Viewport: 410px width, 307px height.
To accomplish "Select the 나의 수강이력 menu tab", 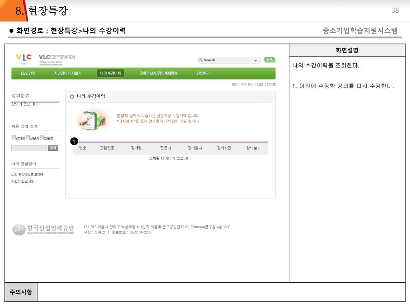I will pyautogui.click(x=111, y=74).
